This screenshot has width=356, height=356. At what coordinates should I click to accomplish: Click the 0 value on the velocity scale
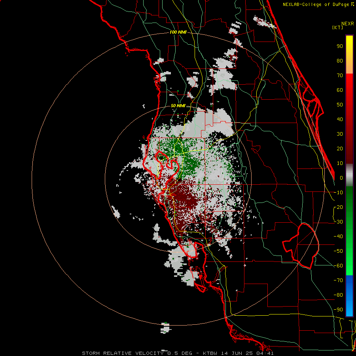(x=341, y=178)
